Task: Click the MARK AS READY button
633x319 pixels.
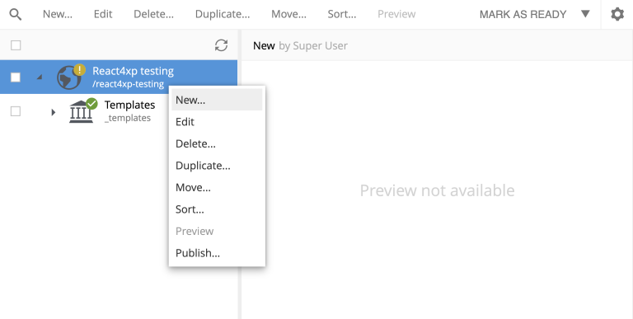Action: 523,15
